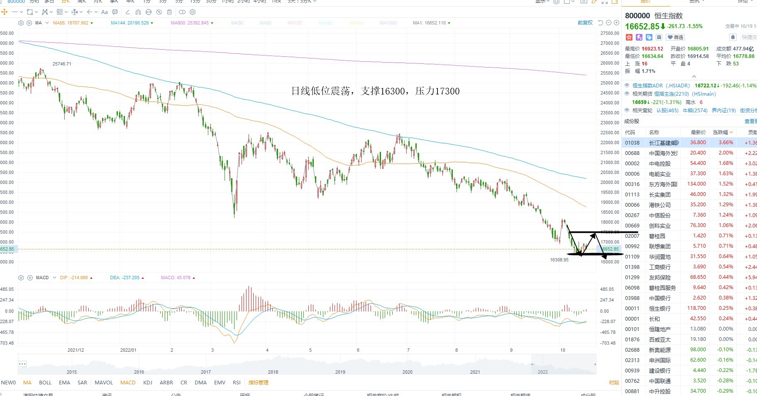Viewport: 757px width, 396px height.
Task: Select the straight line drawing tool
Action: point(15,12)
